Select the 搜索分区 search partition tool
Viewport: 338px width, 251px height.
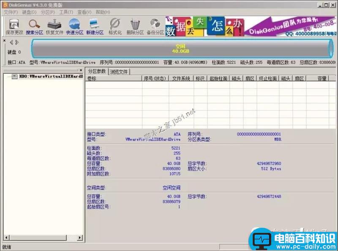pos(35,27)
